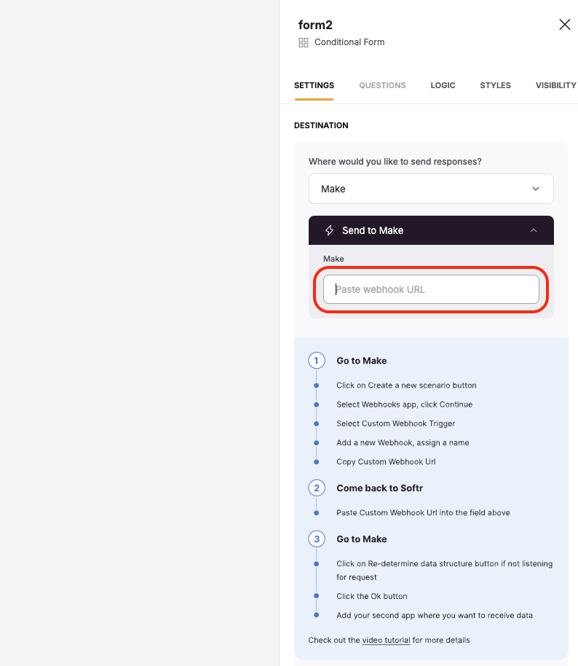Click step circle 1 next to Go to Make
This screenshot has width=578, height=666.
click(x=316, y=360)
